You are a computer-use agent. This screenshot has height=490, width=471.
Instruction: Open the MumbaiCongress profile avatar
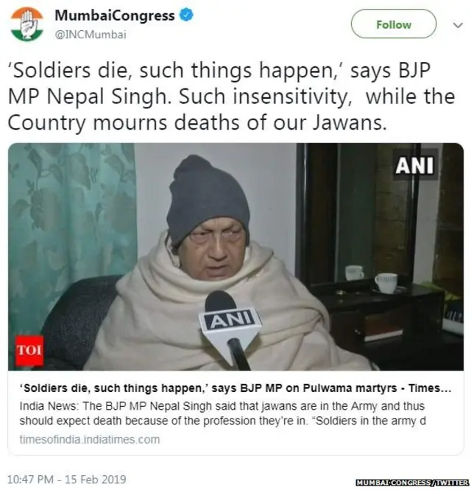26,24
